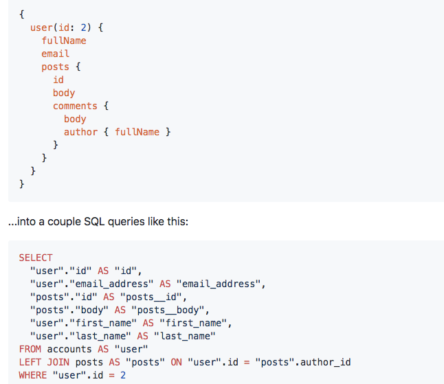Click the "last_name" alias in SQL
The height and width of the screenshot is (384, 444).
tap(185, 336)
